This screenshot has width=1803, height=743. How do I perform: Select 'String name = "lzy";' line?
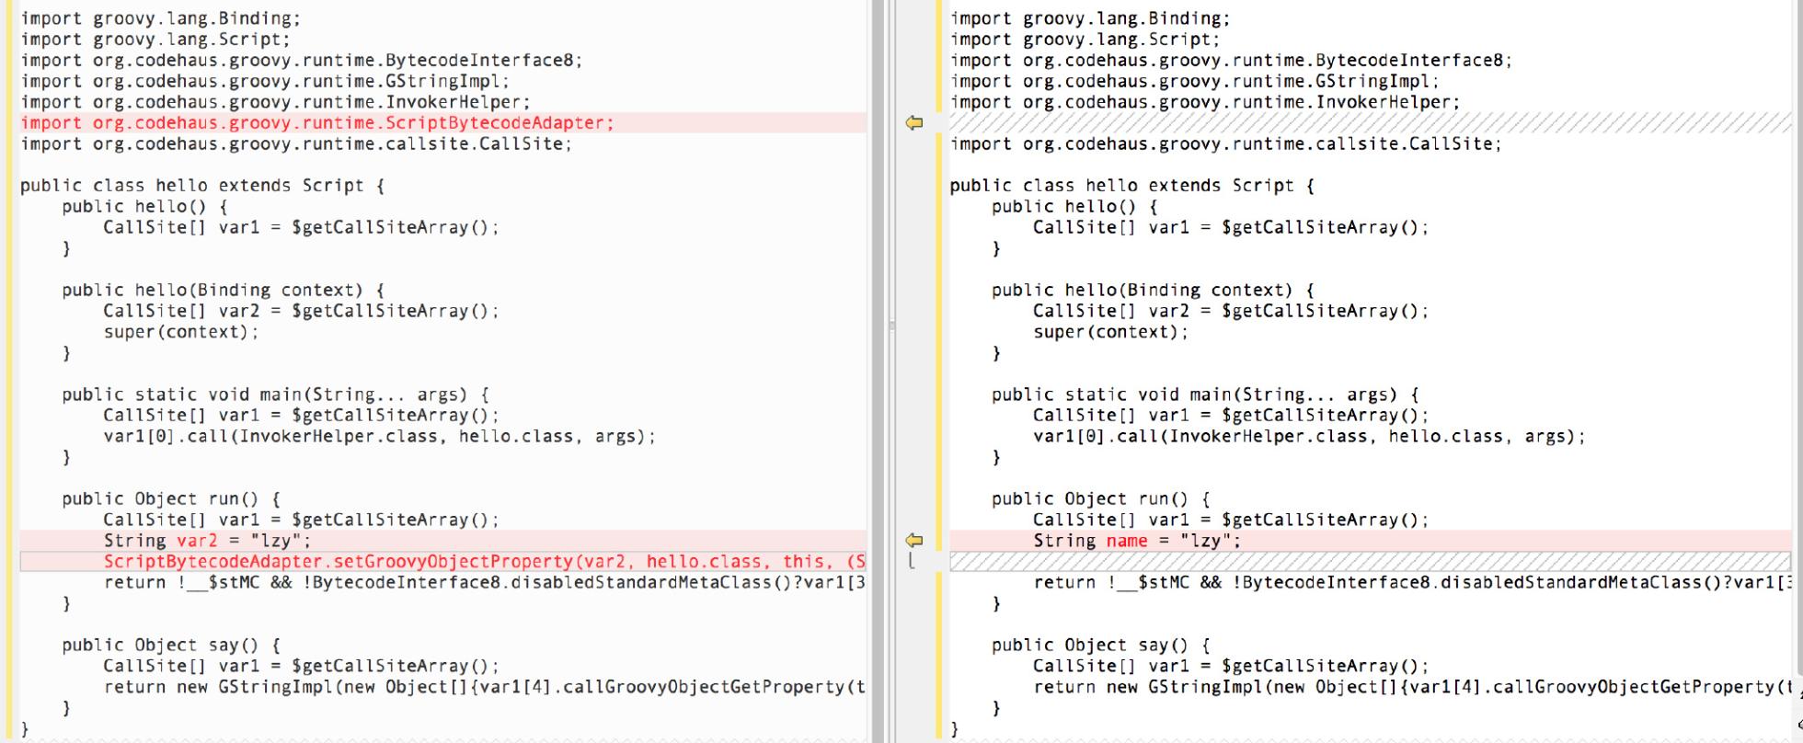coord(1137,541)
